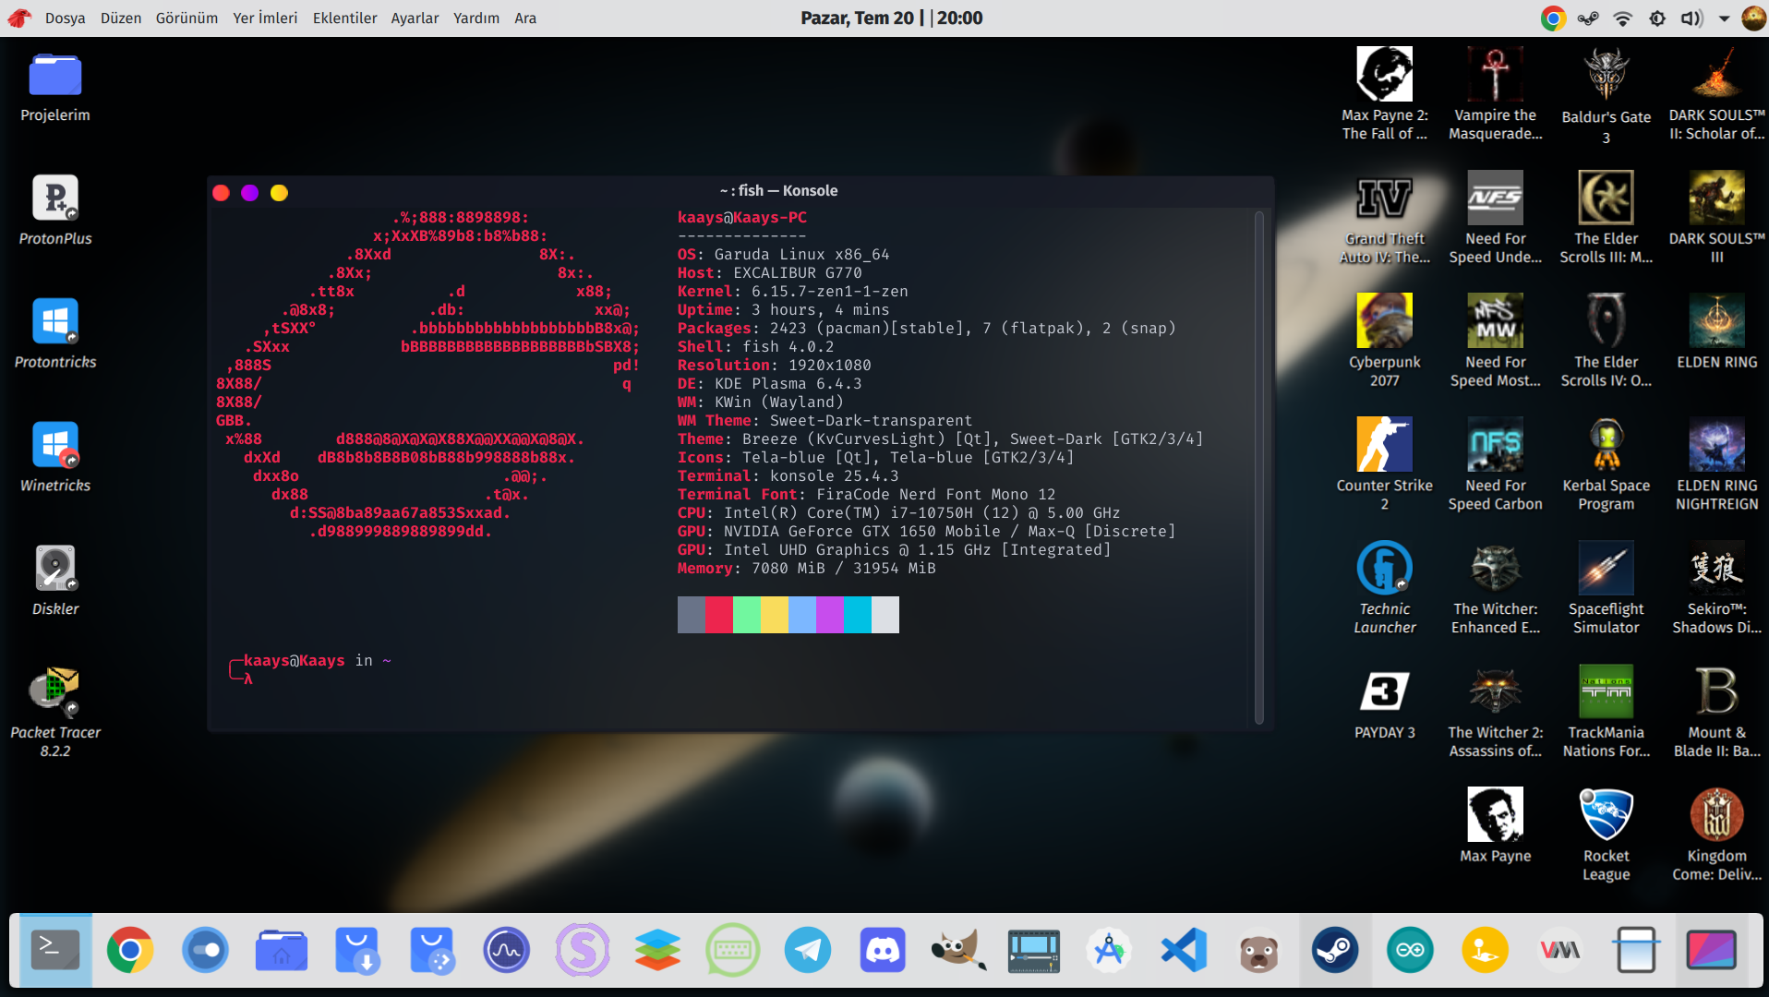
Task: Click the blue toggle-switch icon in dock
Action: (206, 950)
